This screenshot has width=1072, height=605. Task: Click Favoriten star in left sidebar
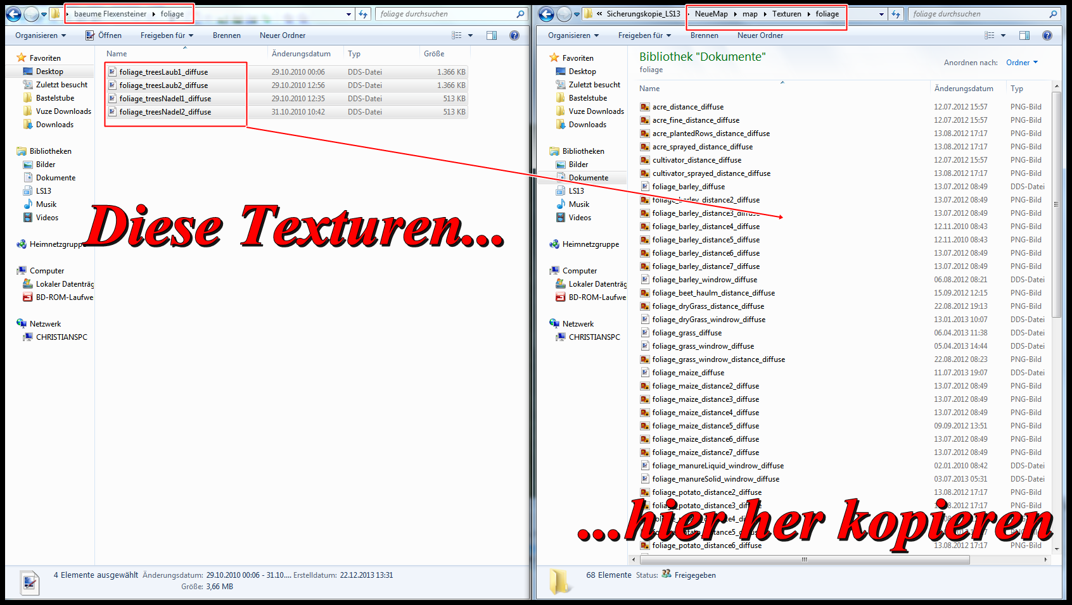(x=22, y=58)
